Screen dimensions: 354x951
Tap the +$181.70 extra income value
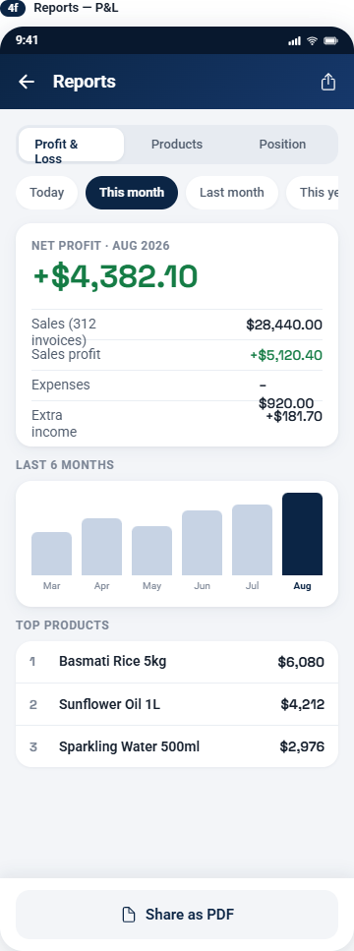[x=294, y=417]
